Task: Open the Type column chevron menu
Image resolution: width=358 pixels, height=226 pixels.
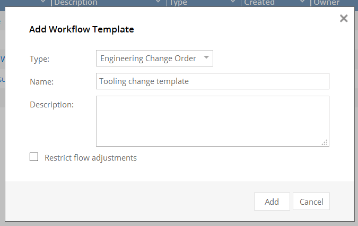Action: click(233, 3)
